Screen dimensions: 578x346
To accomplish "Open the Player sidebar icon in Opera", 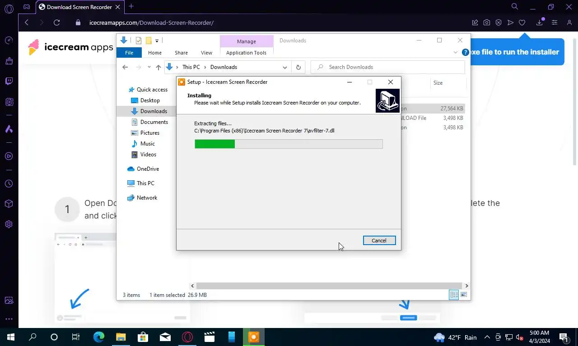I will (x=9, y=156).
